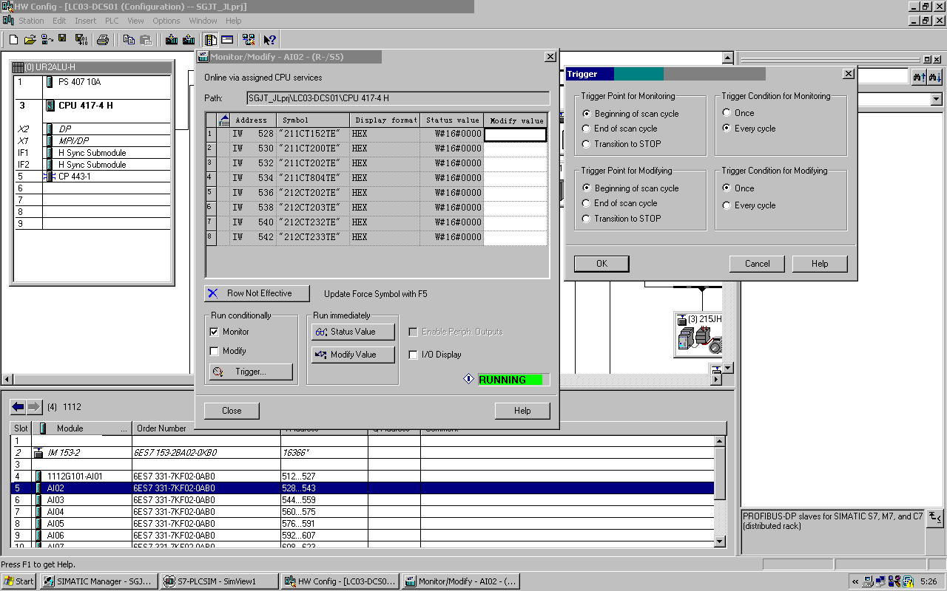
Task: Click the search up binoculars icon in catalog
Action: [x=920, y=76]
